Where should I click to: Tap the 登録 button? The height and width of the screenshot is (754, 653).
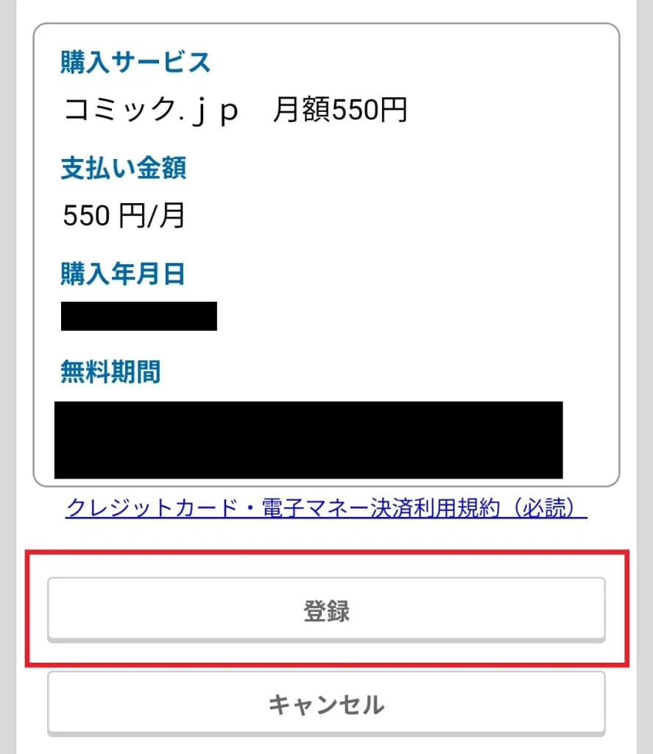[326, 610]
